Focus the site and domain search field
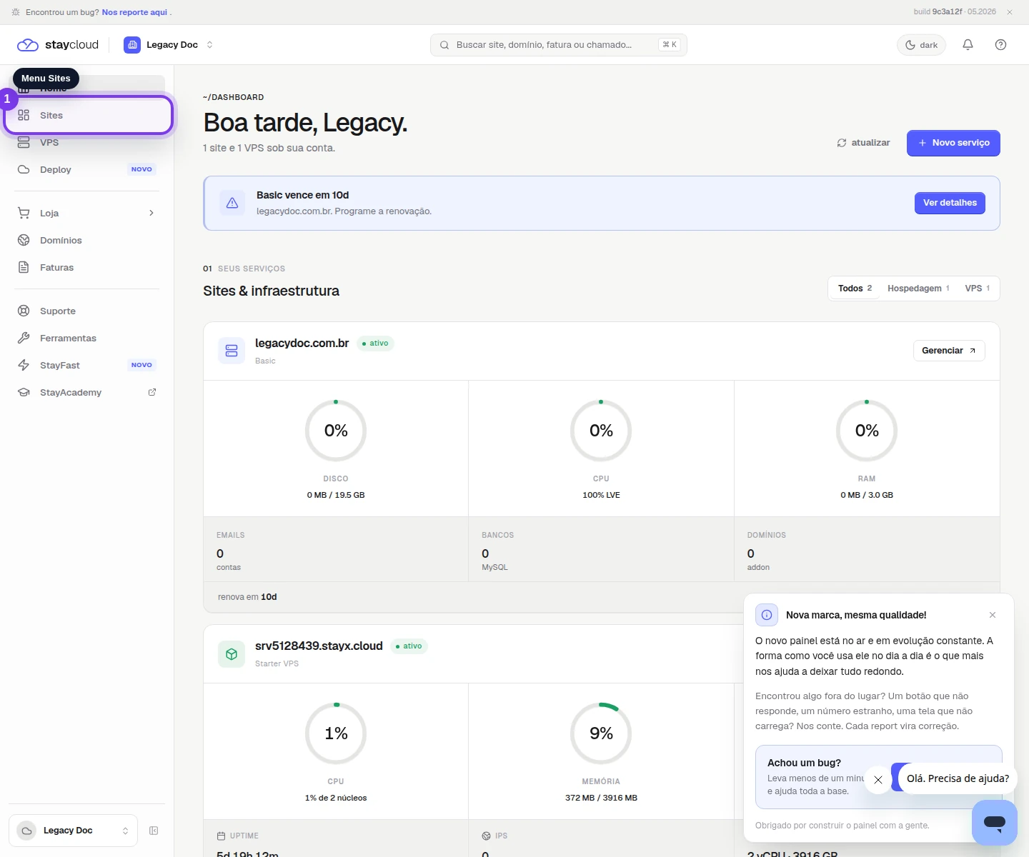 click(x=559, y=44)
